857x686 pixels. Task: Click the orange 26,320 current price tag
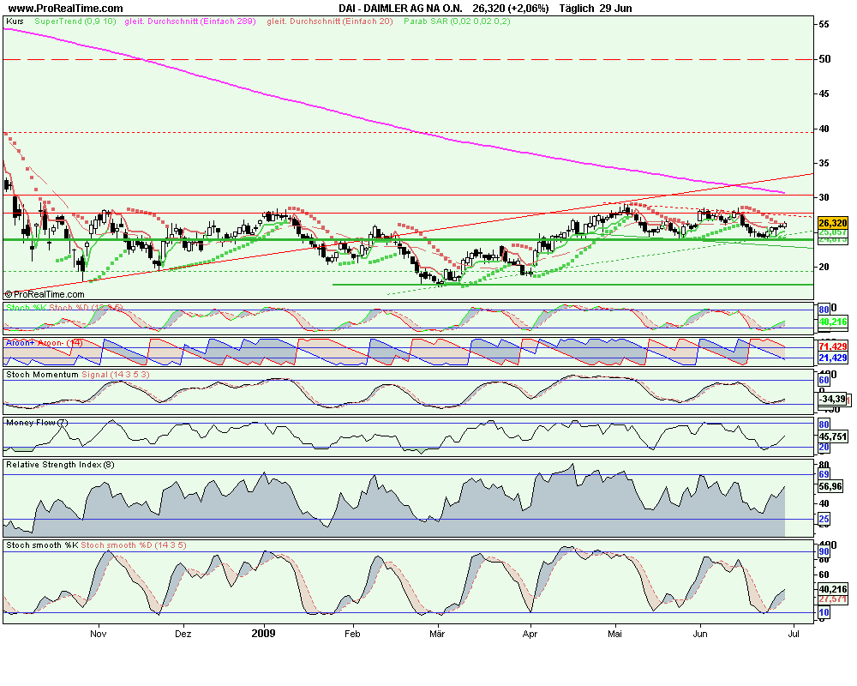tap(833, 223)
